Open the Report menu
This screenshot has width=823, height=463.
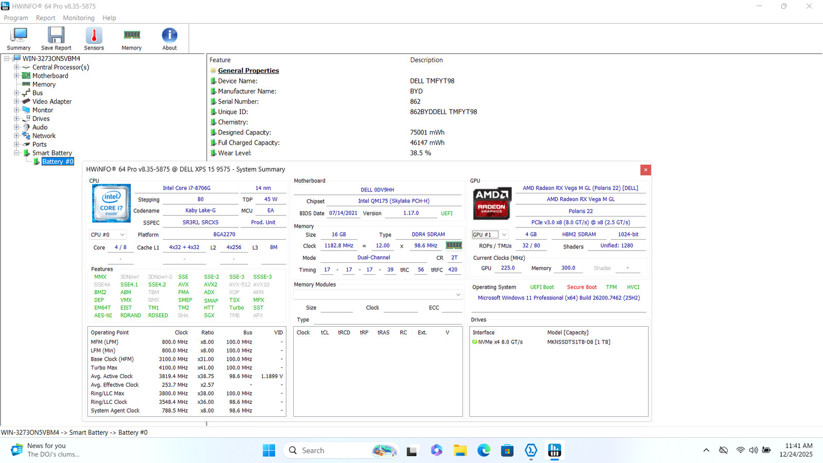45,17
